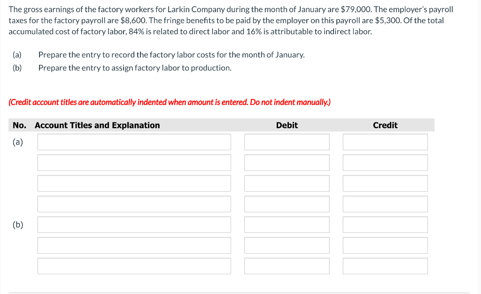Viewport: 481px width, 294px height.
Task: Click first account title field in entry (a)
Action: tap(134, 142)
